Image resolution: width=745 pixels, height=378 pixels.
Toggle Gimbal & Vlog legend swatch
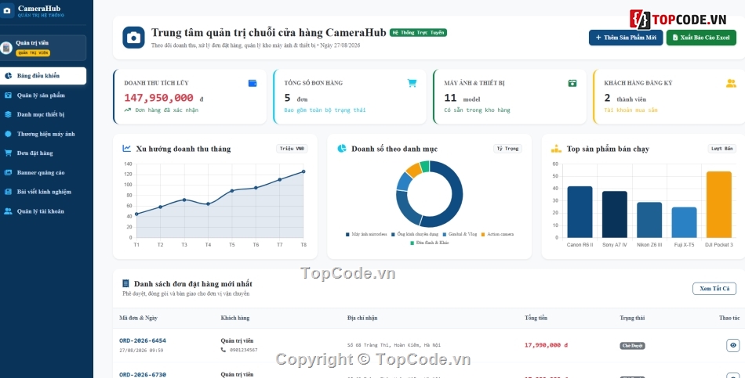click(444, 234)
